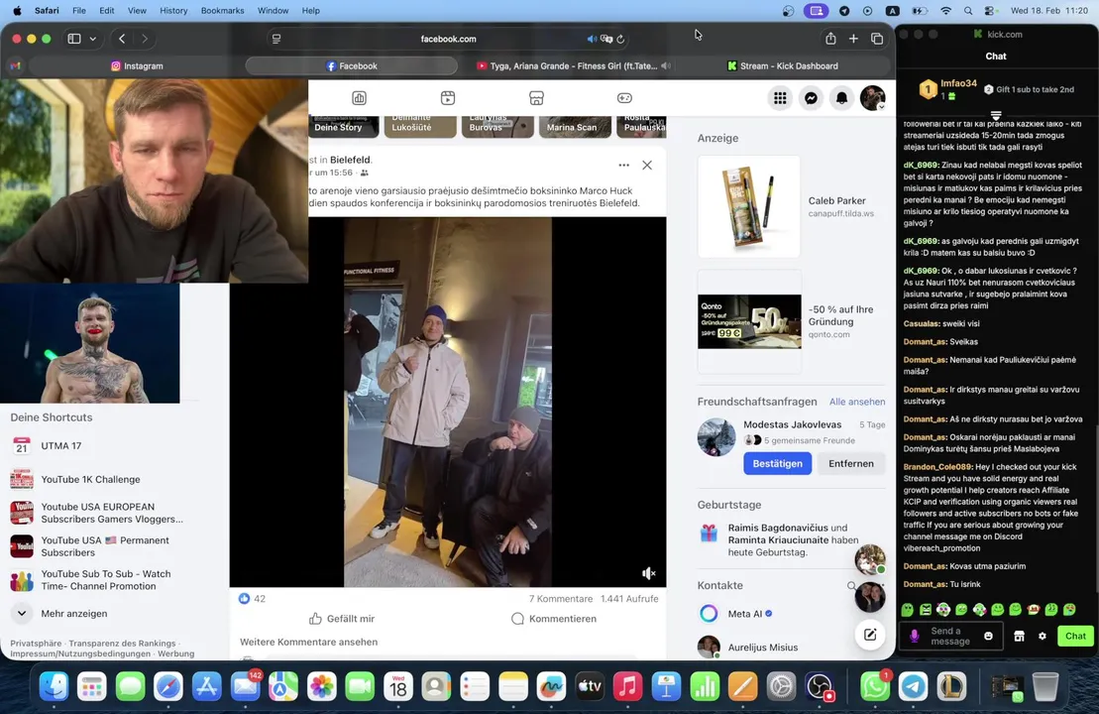Open macOS Spotlight search
This screenshot has height=714, width=1099.
coord(968,11)
